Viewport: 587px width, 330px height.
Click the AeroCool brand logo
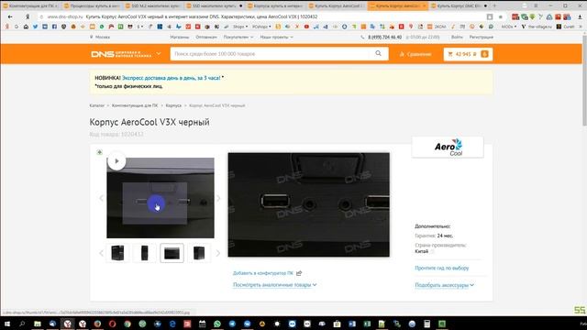(448, 147)
